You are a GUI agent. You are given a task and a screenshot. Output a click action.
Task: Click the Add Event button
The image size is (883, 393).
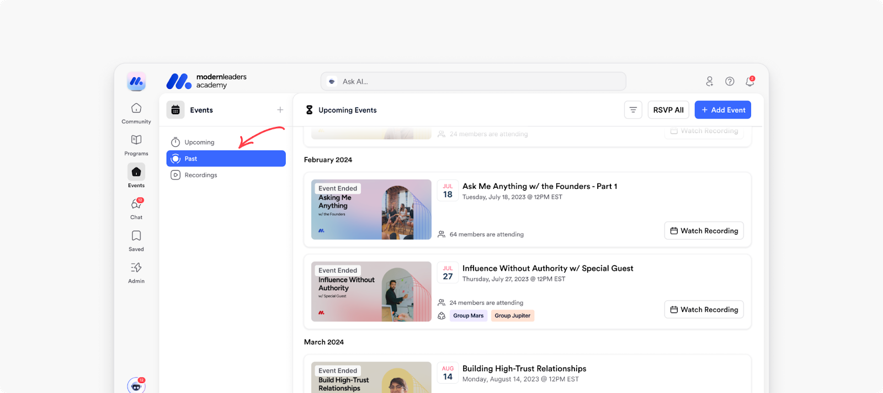point(723,110)
